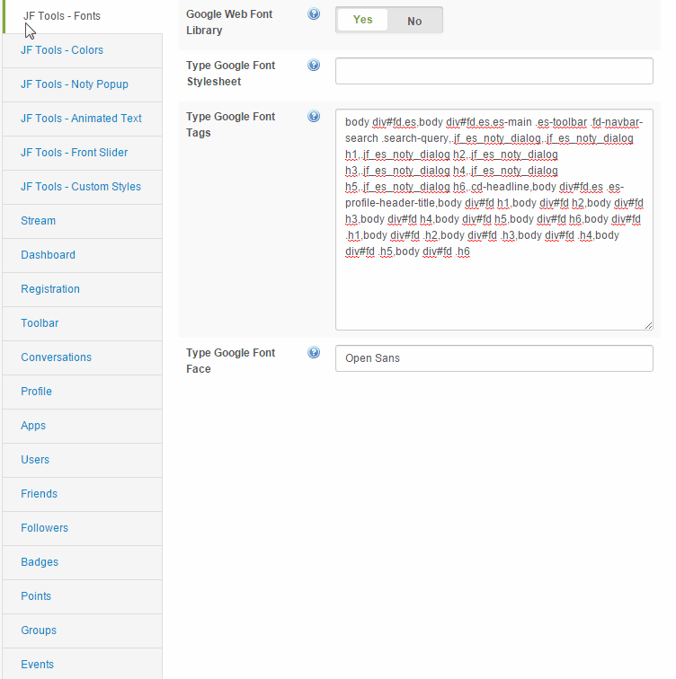Click the Type Google Font Stylesheet field
Screen dimensions: 676x679
[x=494, y=71]
